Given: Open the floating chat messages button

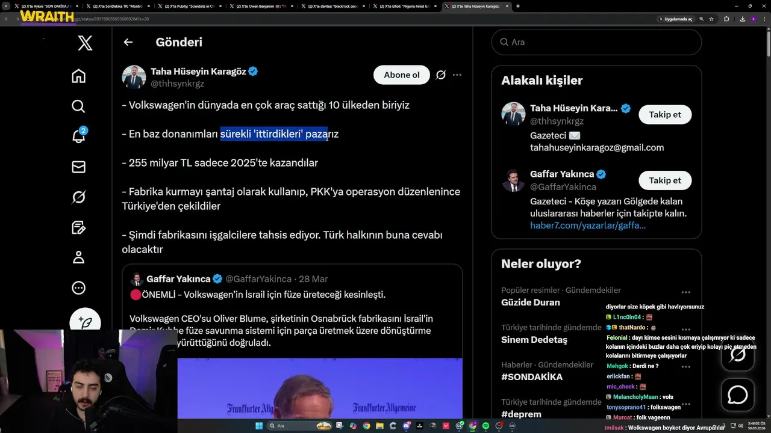Looking at the screenshot, I should [738, 395].
